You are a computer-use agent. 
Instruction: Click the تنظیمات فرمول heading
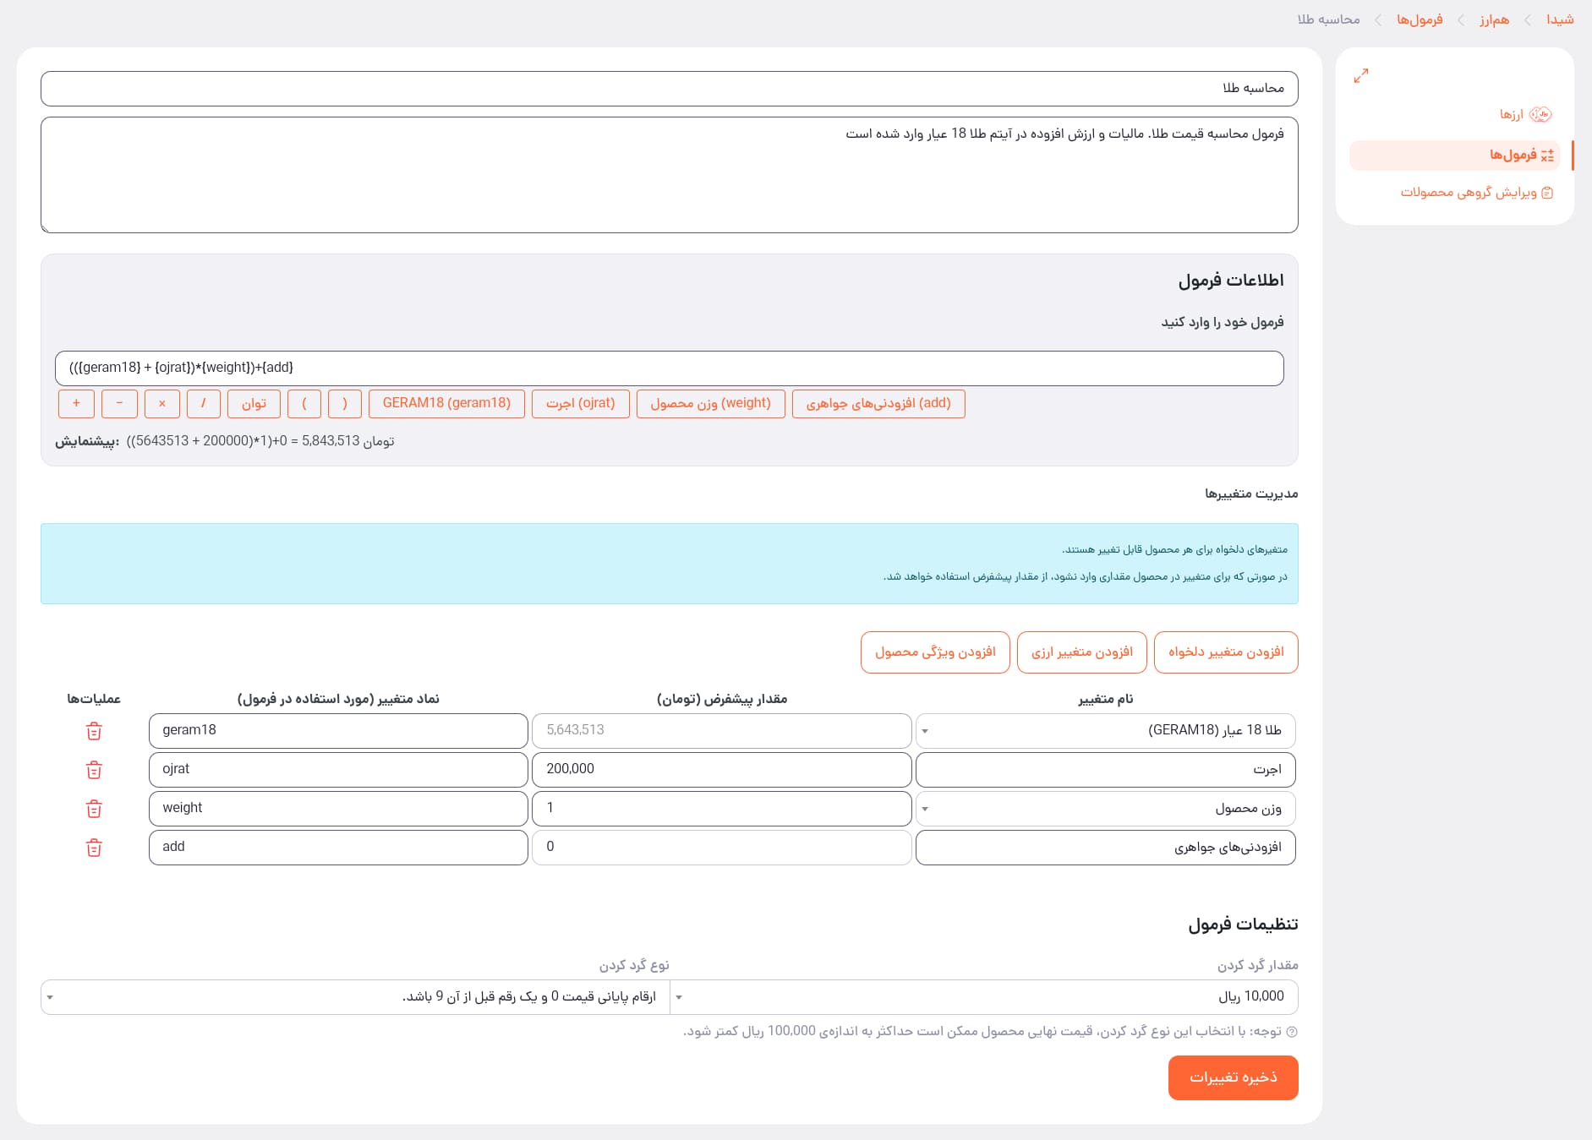pos(1243,925)
